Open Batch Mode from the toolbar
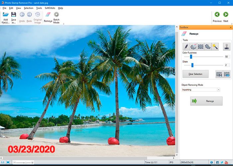Image resolution: width=233 pixels, height=166 pixels. pyautogui.click(x=56, y=18)
